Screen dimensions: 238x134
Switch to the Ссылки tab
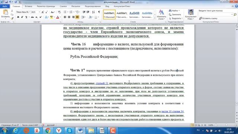(63, 6)
